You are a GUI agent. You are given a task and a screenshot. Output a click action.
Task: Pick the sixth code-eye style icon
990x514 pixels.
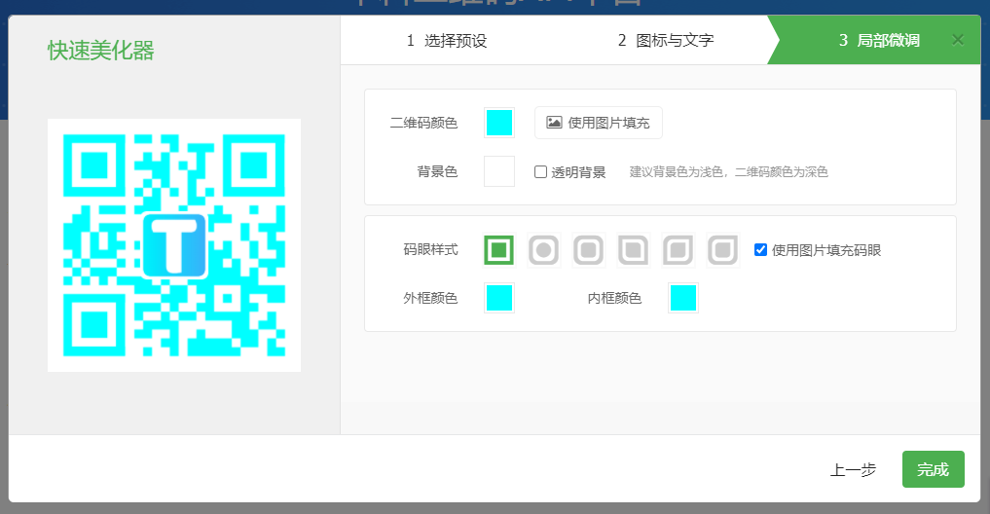point(722,250)
